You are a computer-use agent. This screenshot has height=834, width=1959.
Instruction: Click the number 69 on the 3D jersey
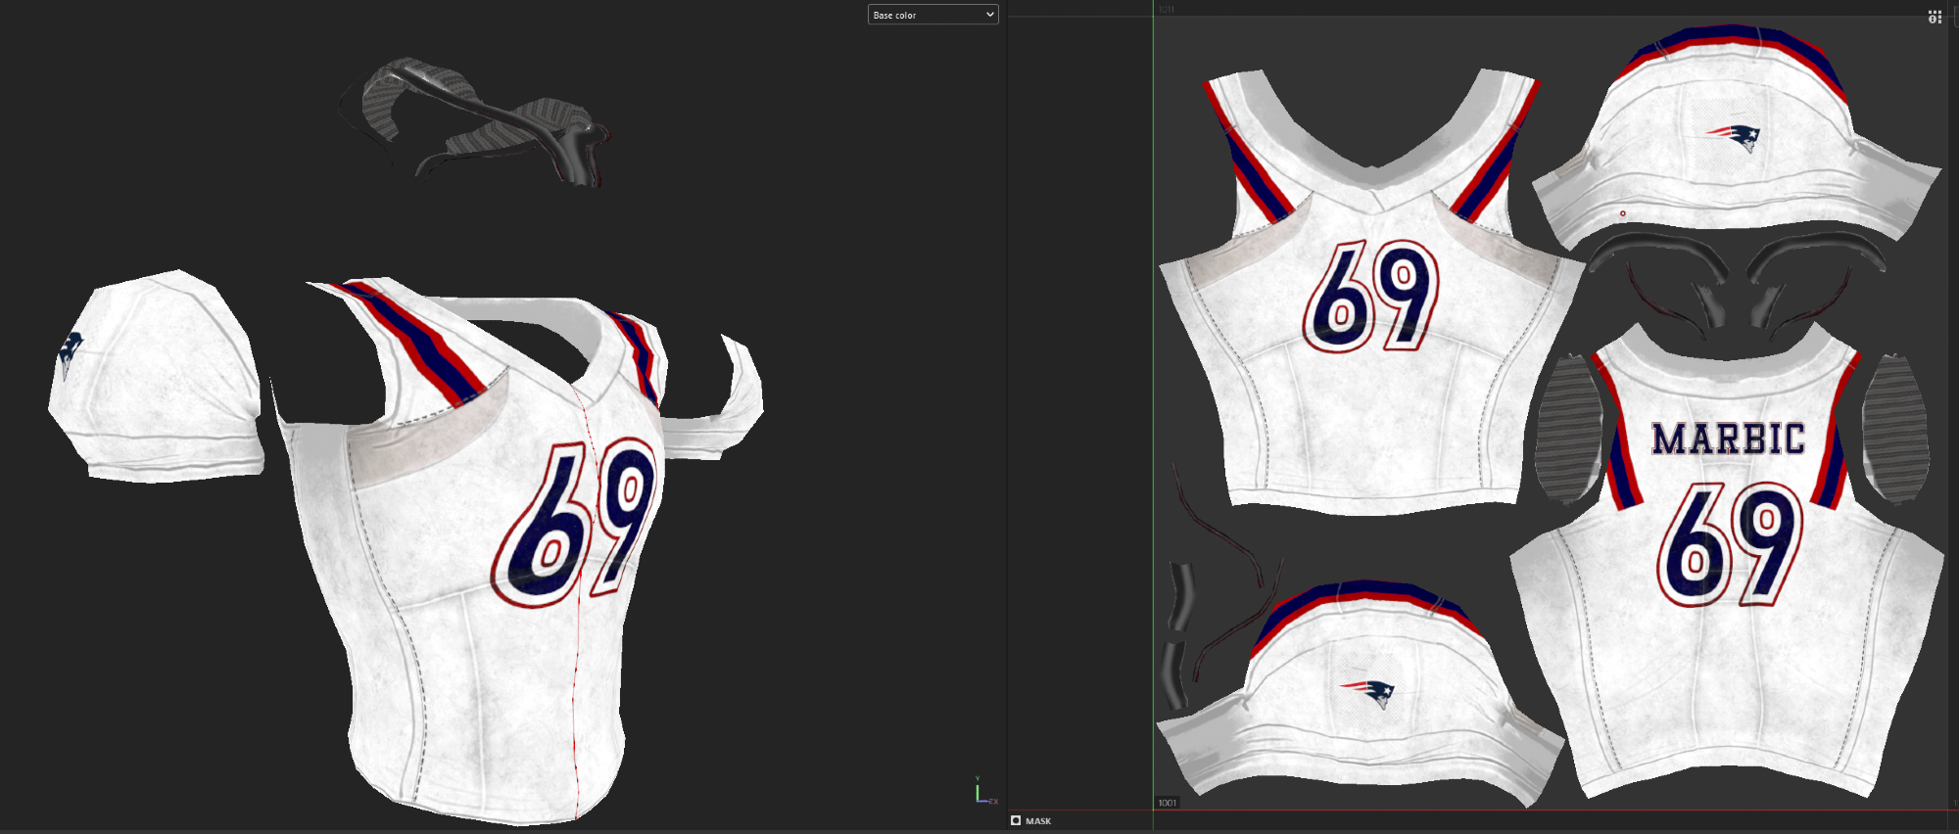(x=578, y=524)
